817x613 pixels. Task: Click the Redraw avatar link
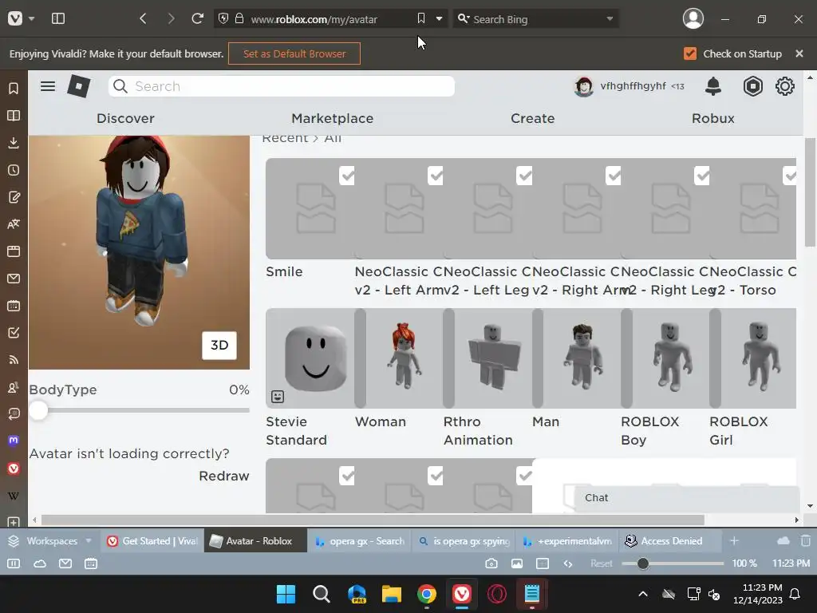click(224, 476)
